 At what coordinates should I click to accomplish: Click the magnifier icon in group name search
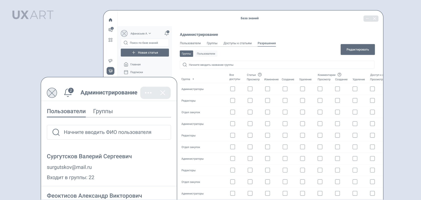(x=185, y=65)
